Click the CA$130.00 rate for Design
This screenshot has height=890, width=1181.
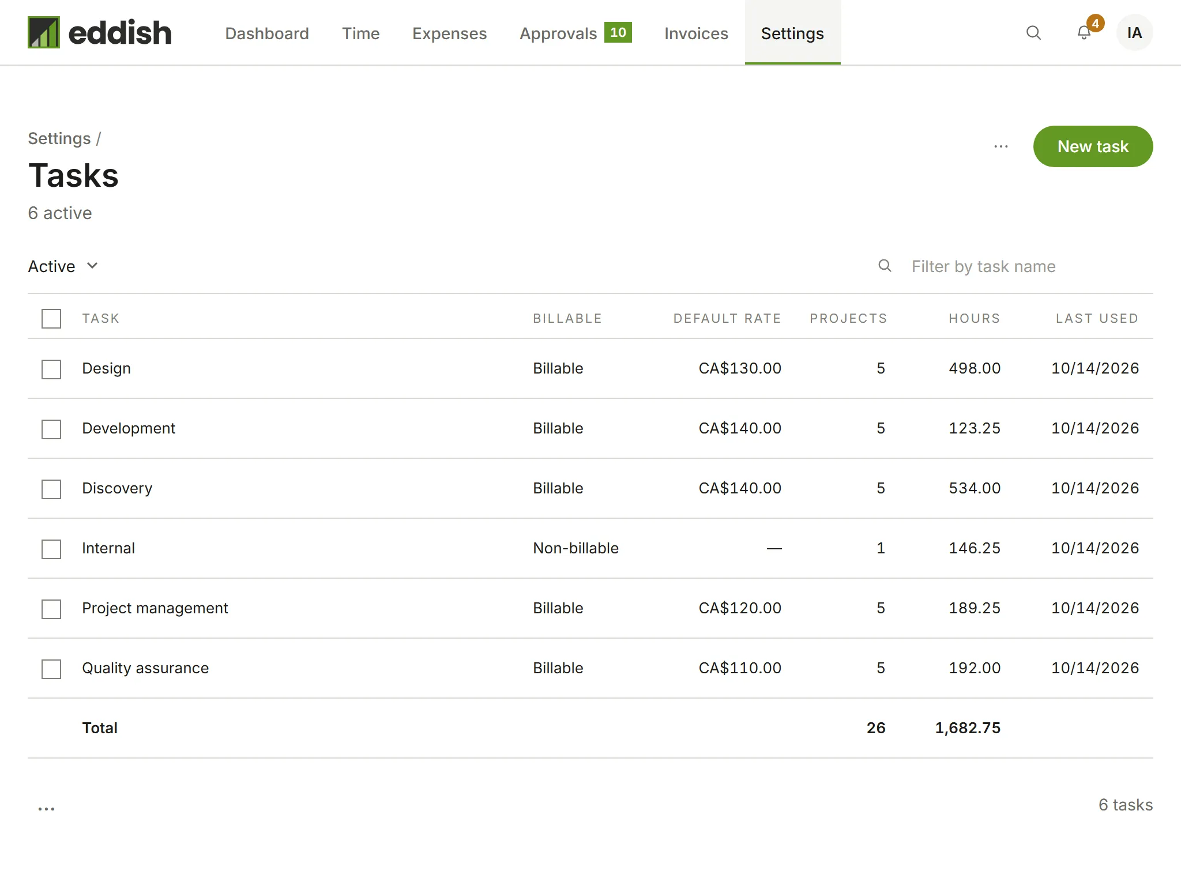point(740,368)
